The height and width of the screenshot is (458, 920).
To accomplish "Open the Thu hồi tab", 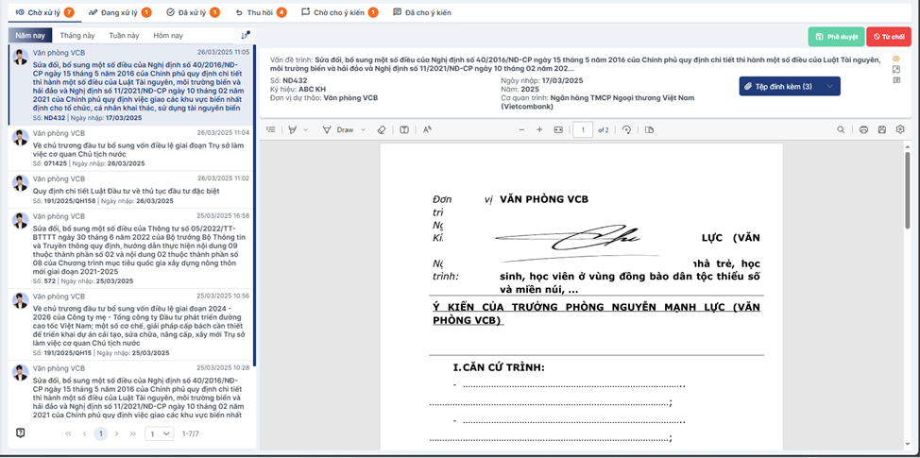I will pos(261,12).
